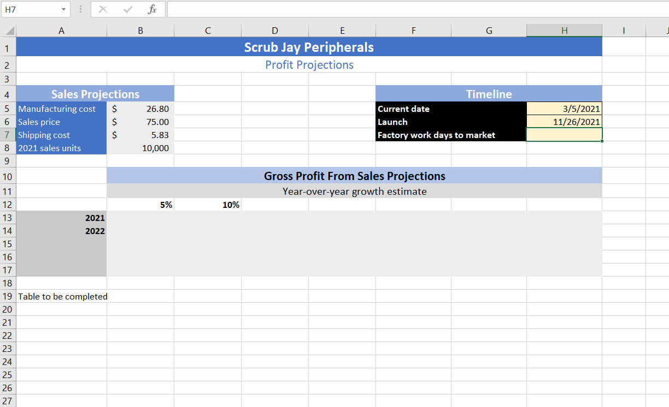Click the 10,000 units cell
This screenshot has width=669, height=407.
point(140,148)
